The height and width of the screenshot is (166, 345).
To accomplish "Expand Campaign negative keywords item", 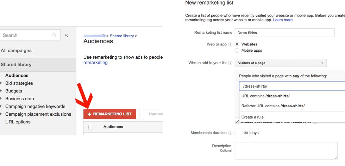I will (2, 107).
